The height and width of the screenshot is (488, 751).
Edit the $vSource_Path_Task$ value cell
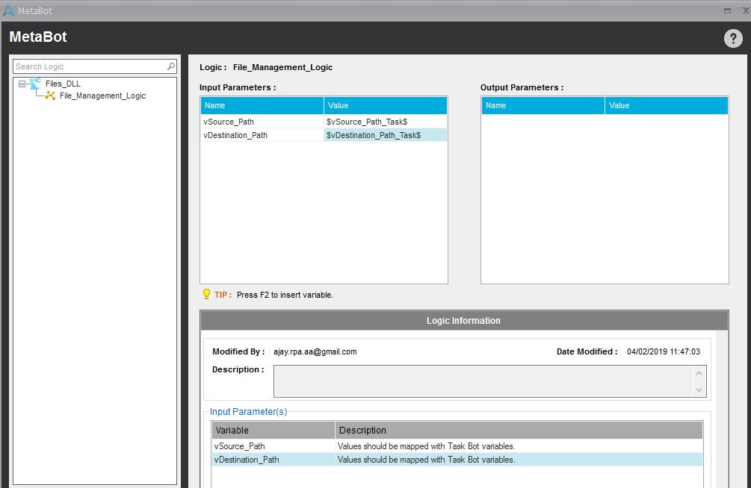[x=385, y=122]
